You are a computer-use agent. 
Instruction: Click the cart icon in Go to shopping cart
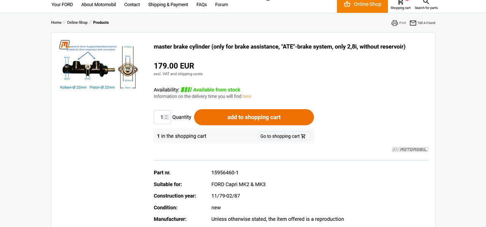[x=303, y=136]
